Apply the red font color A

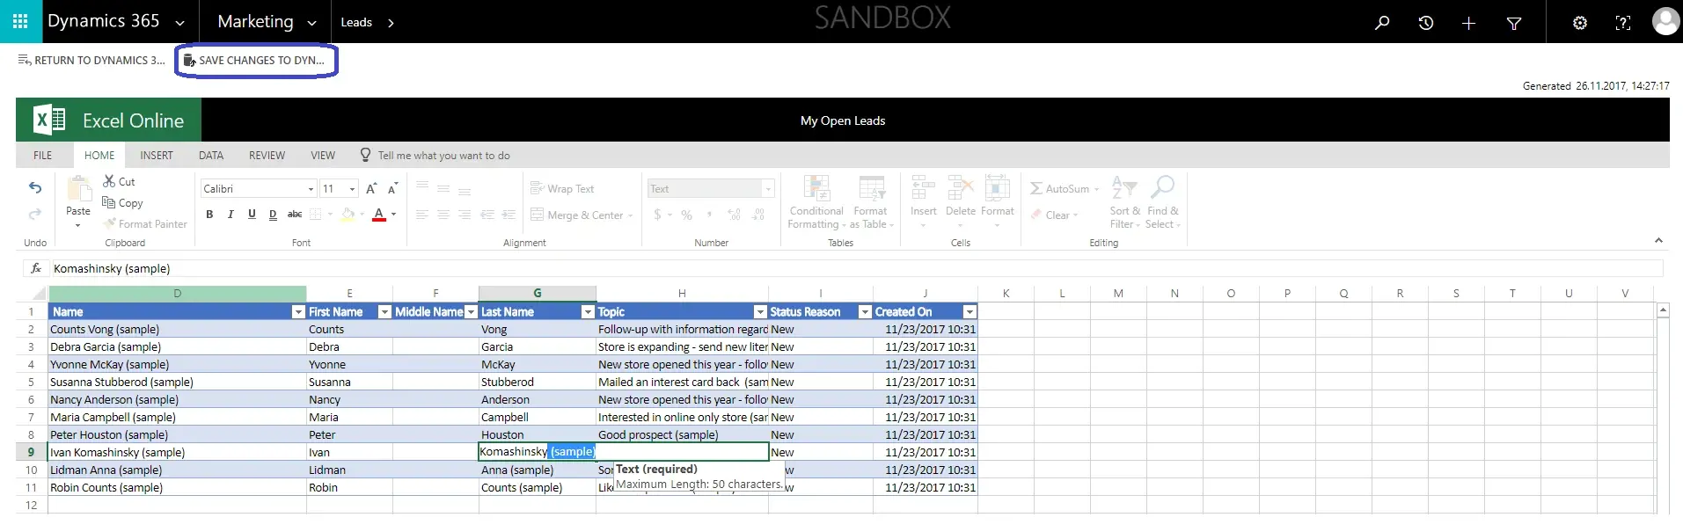pyautogui.click(x=378, y=214)
